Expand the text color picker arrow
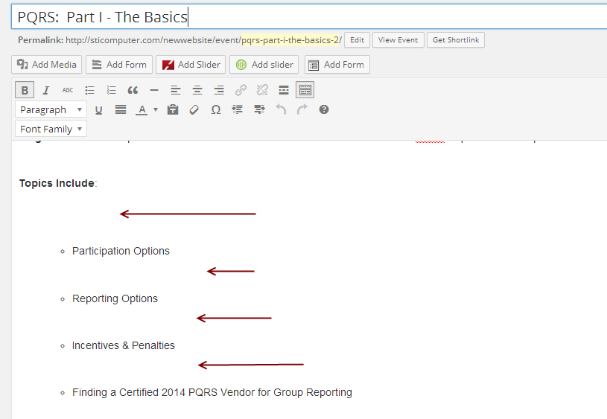Viewport: 607px width, 419px height. click(x=156, y=109)
